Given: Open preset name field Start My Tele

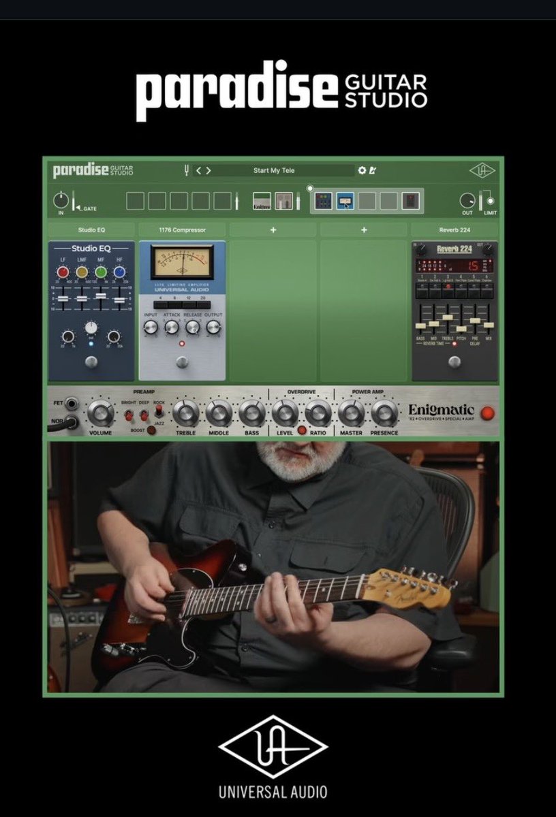Looking at the screenshot, I should [x=274, y=170].
